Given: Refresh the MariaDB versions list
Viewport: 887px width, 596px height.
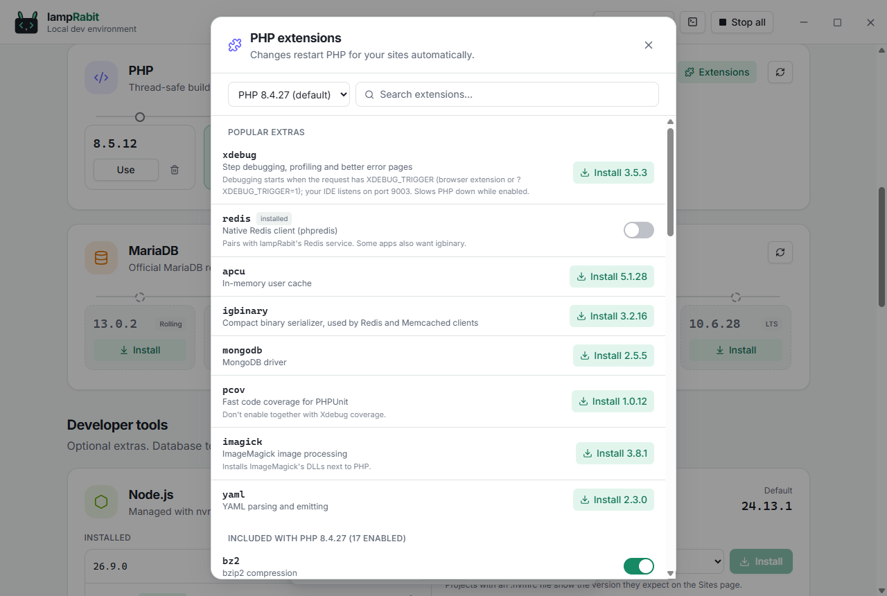Looking at the screenshot, I should (780, 252).
